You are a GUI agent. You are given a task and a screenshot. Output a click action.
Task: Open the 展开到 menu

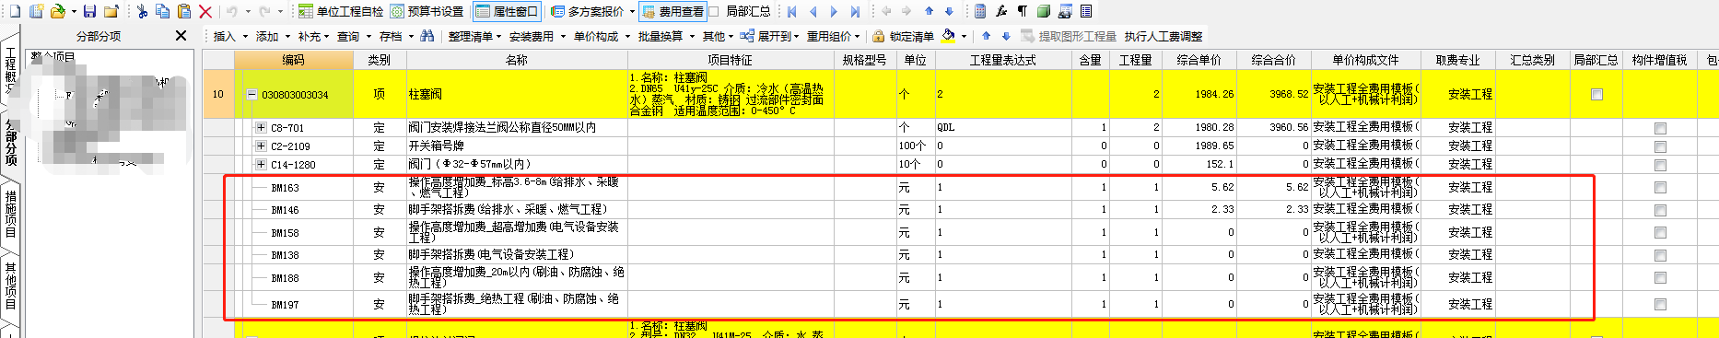point(769,36)
